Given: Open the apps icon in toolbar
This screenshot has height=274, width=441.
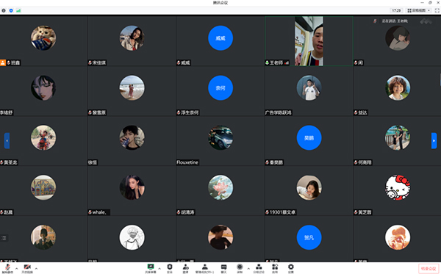Looking at the screenshot, I should coord(275,268).
